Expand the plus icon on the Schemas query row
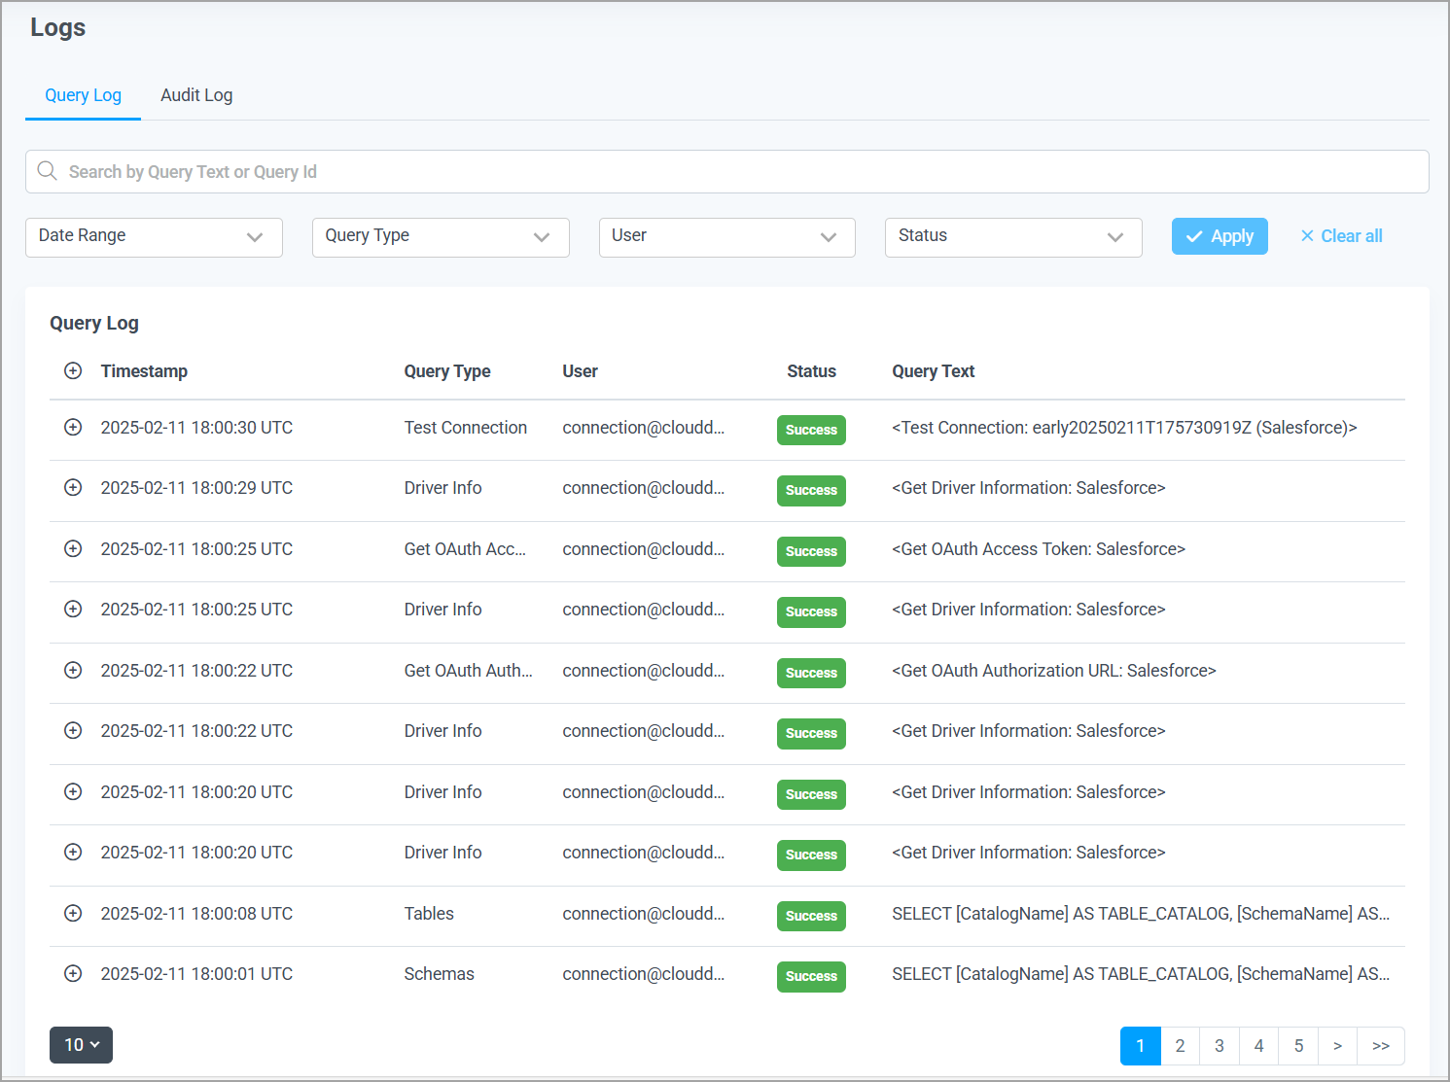This screenshot has width=1450, height=1082. (73, 973)
